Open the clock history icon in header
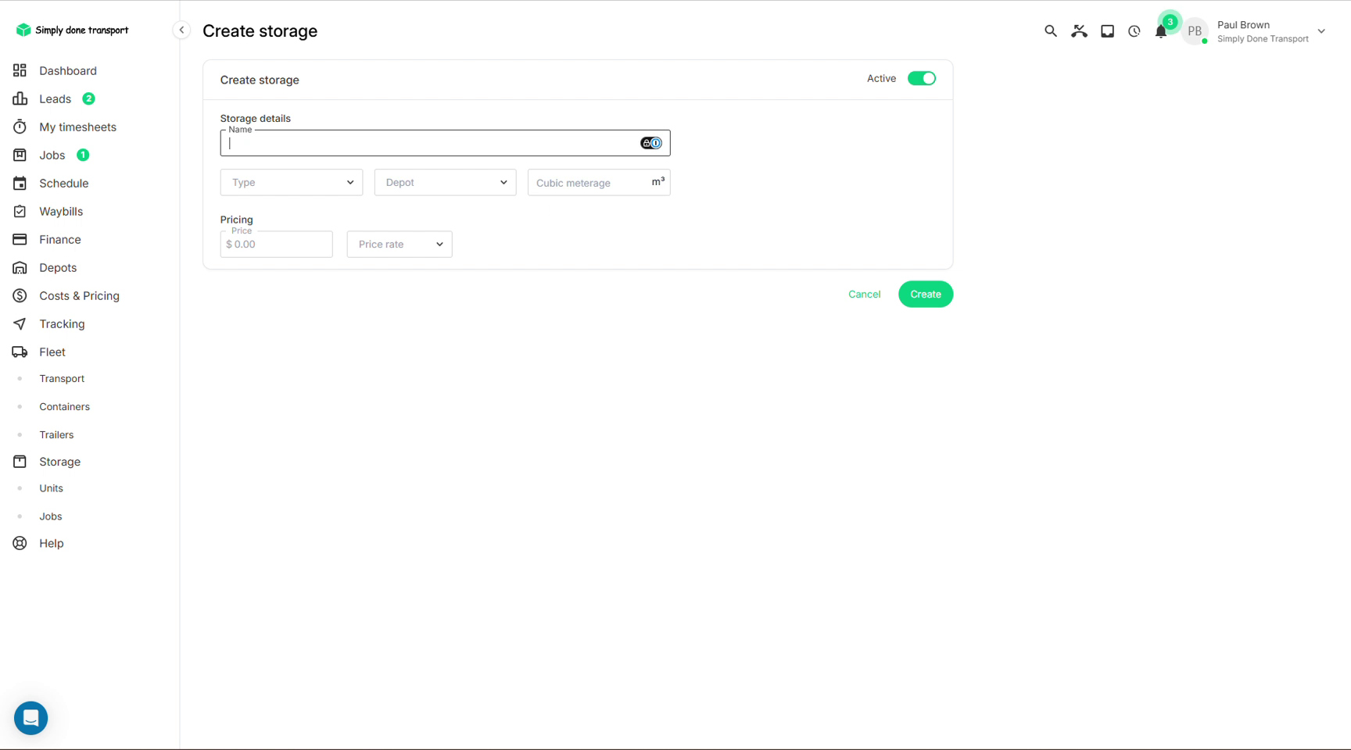Image resolution: width=1351 pixels, height=750 pixels. click(x=1134, y=31)
